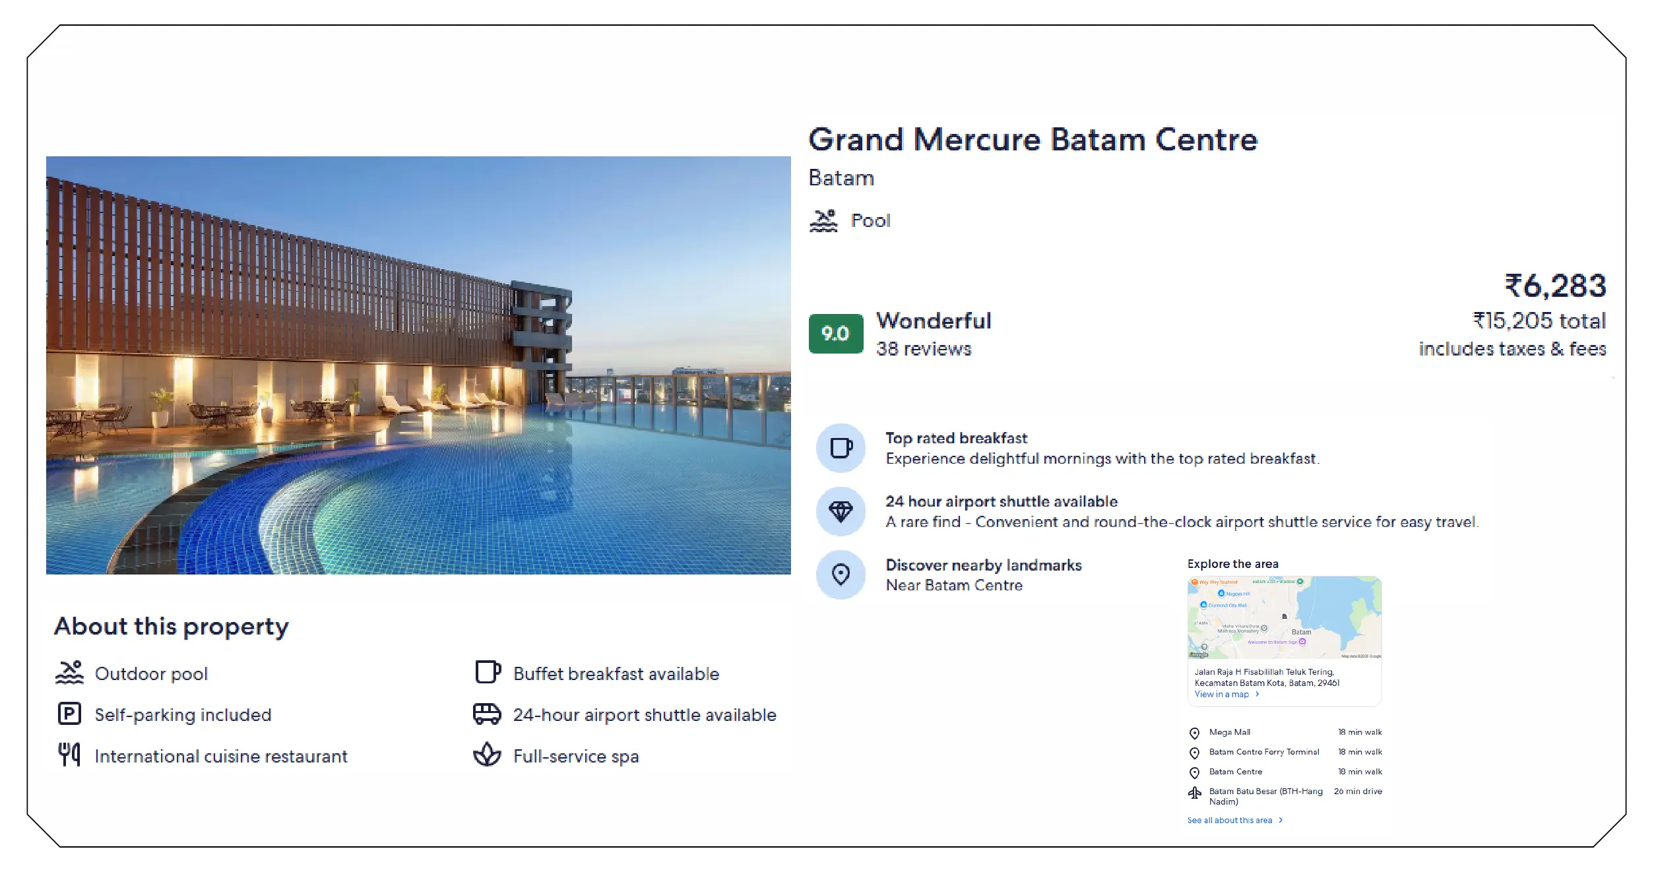Click the top rated breakfast cup icon
Viewport: 1654px width, 872px height.
tap(840, 448)
